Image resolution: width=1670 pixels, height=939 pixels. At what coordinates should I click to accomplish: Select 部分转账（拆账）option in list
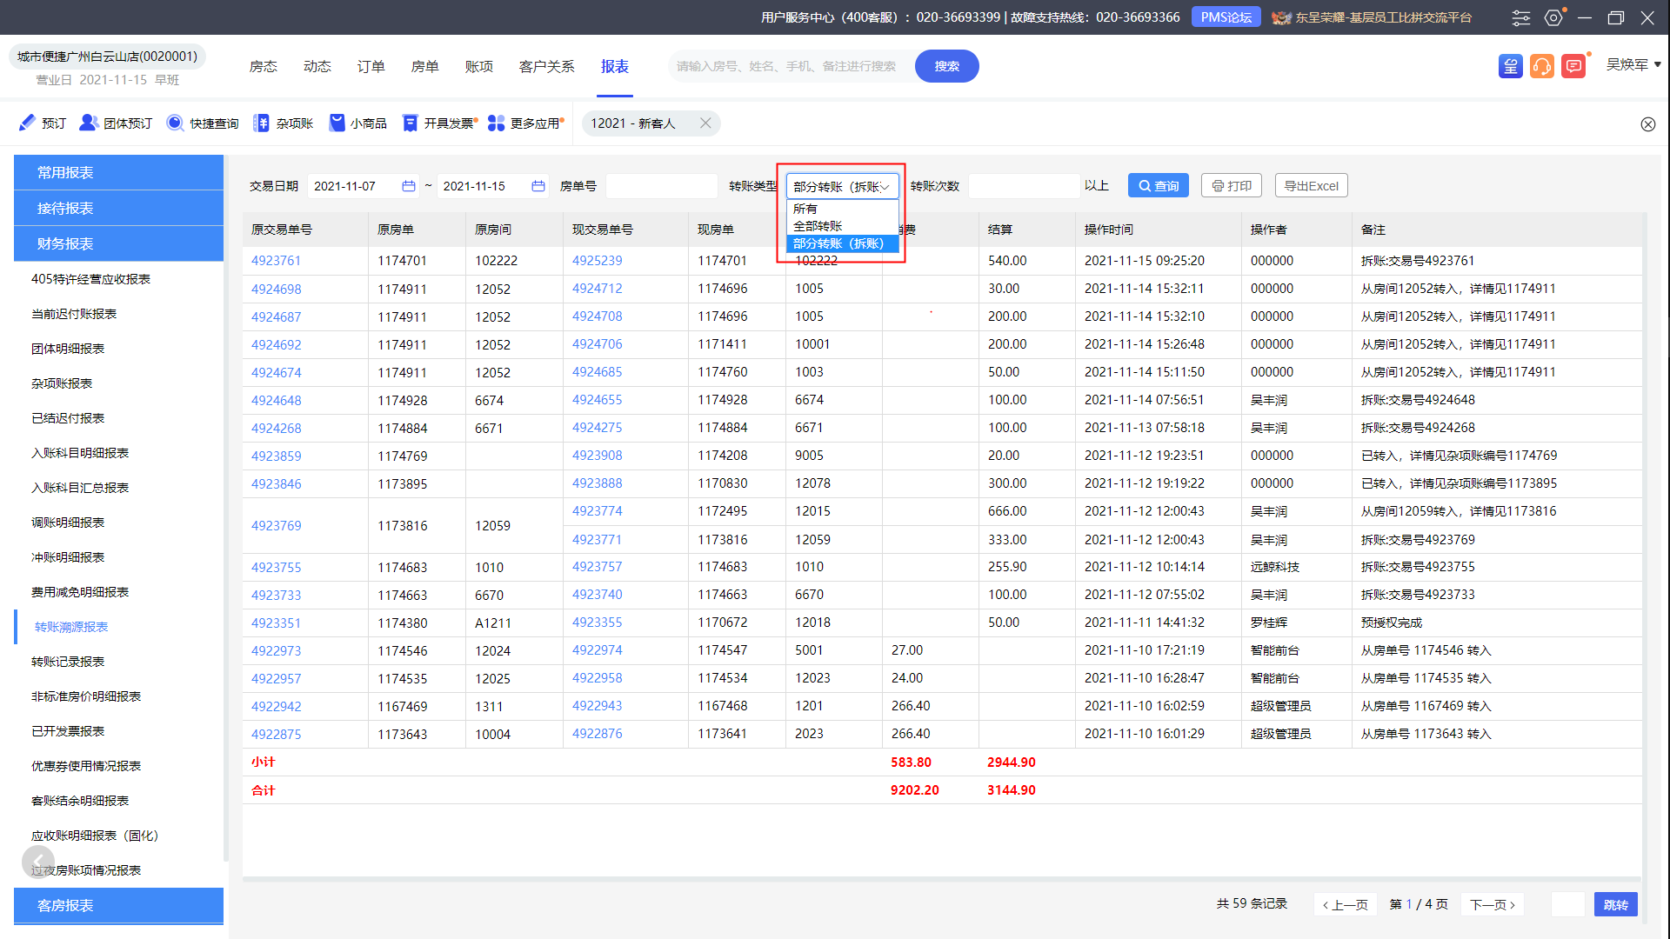(x=842, y=243)
